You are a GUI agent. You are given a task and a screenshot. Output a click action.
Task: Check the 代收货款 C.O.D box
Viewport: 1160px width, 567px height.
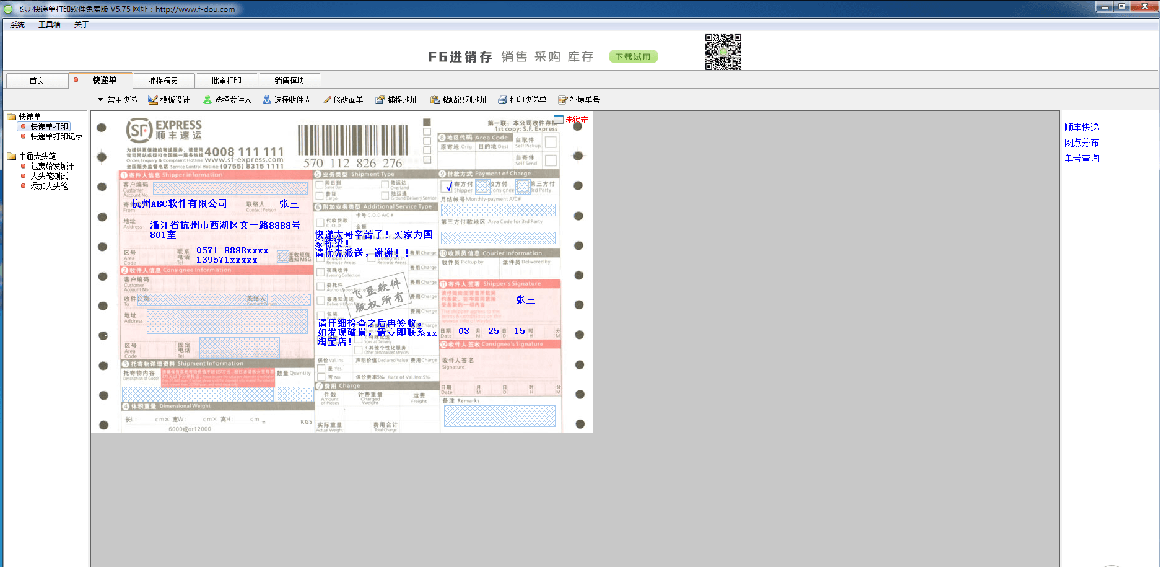[x=320, y=222]
